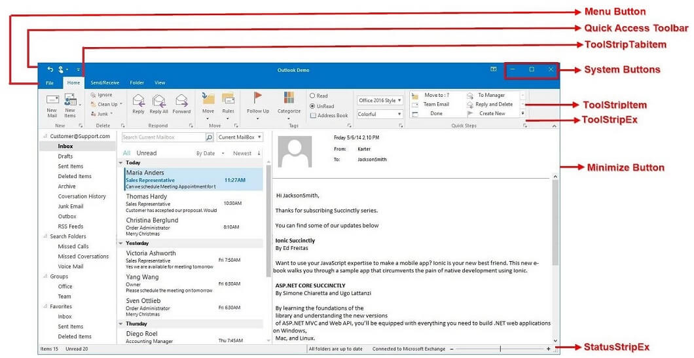Click the Reply All icon
The height and width of the screenshot is (358, 694).
pyautogui.click(x=159, y=100)
